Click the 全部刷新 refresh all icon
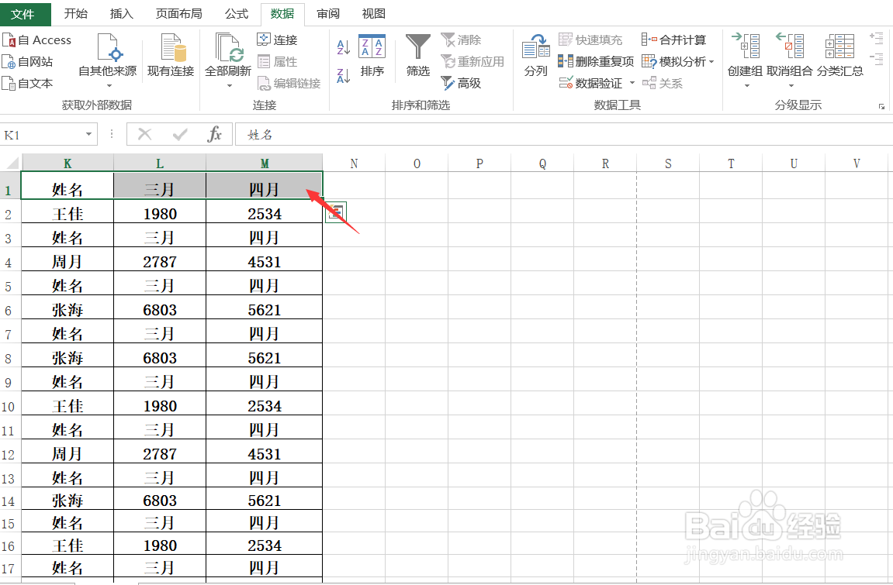Viewport: 893px width, 585px height. click(228, 48)
